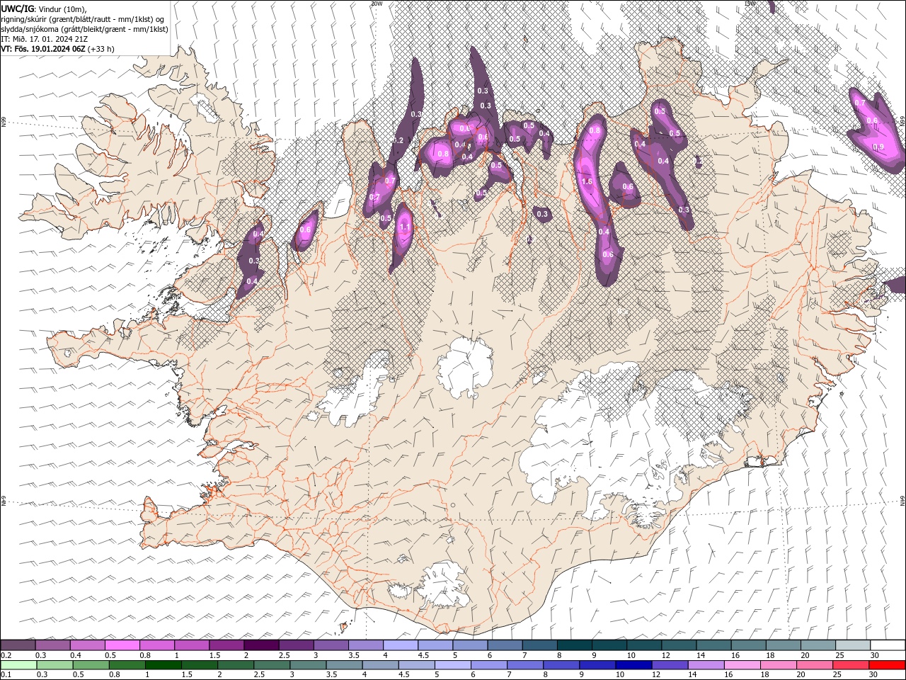
Task: Pick the periwinkle 7 rain legend swatch
Action: (x=524, y=665)
